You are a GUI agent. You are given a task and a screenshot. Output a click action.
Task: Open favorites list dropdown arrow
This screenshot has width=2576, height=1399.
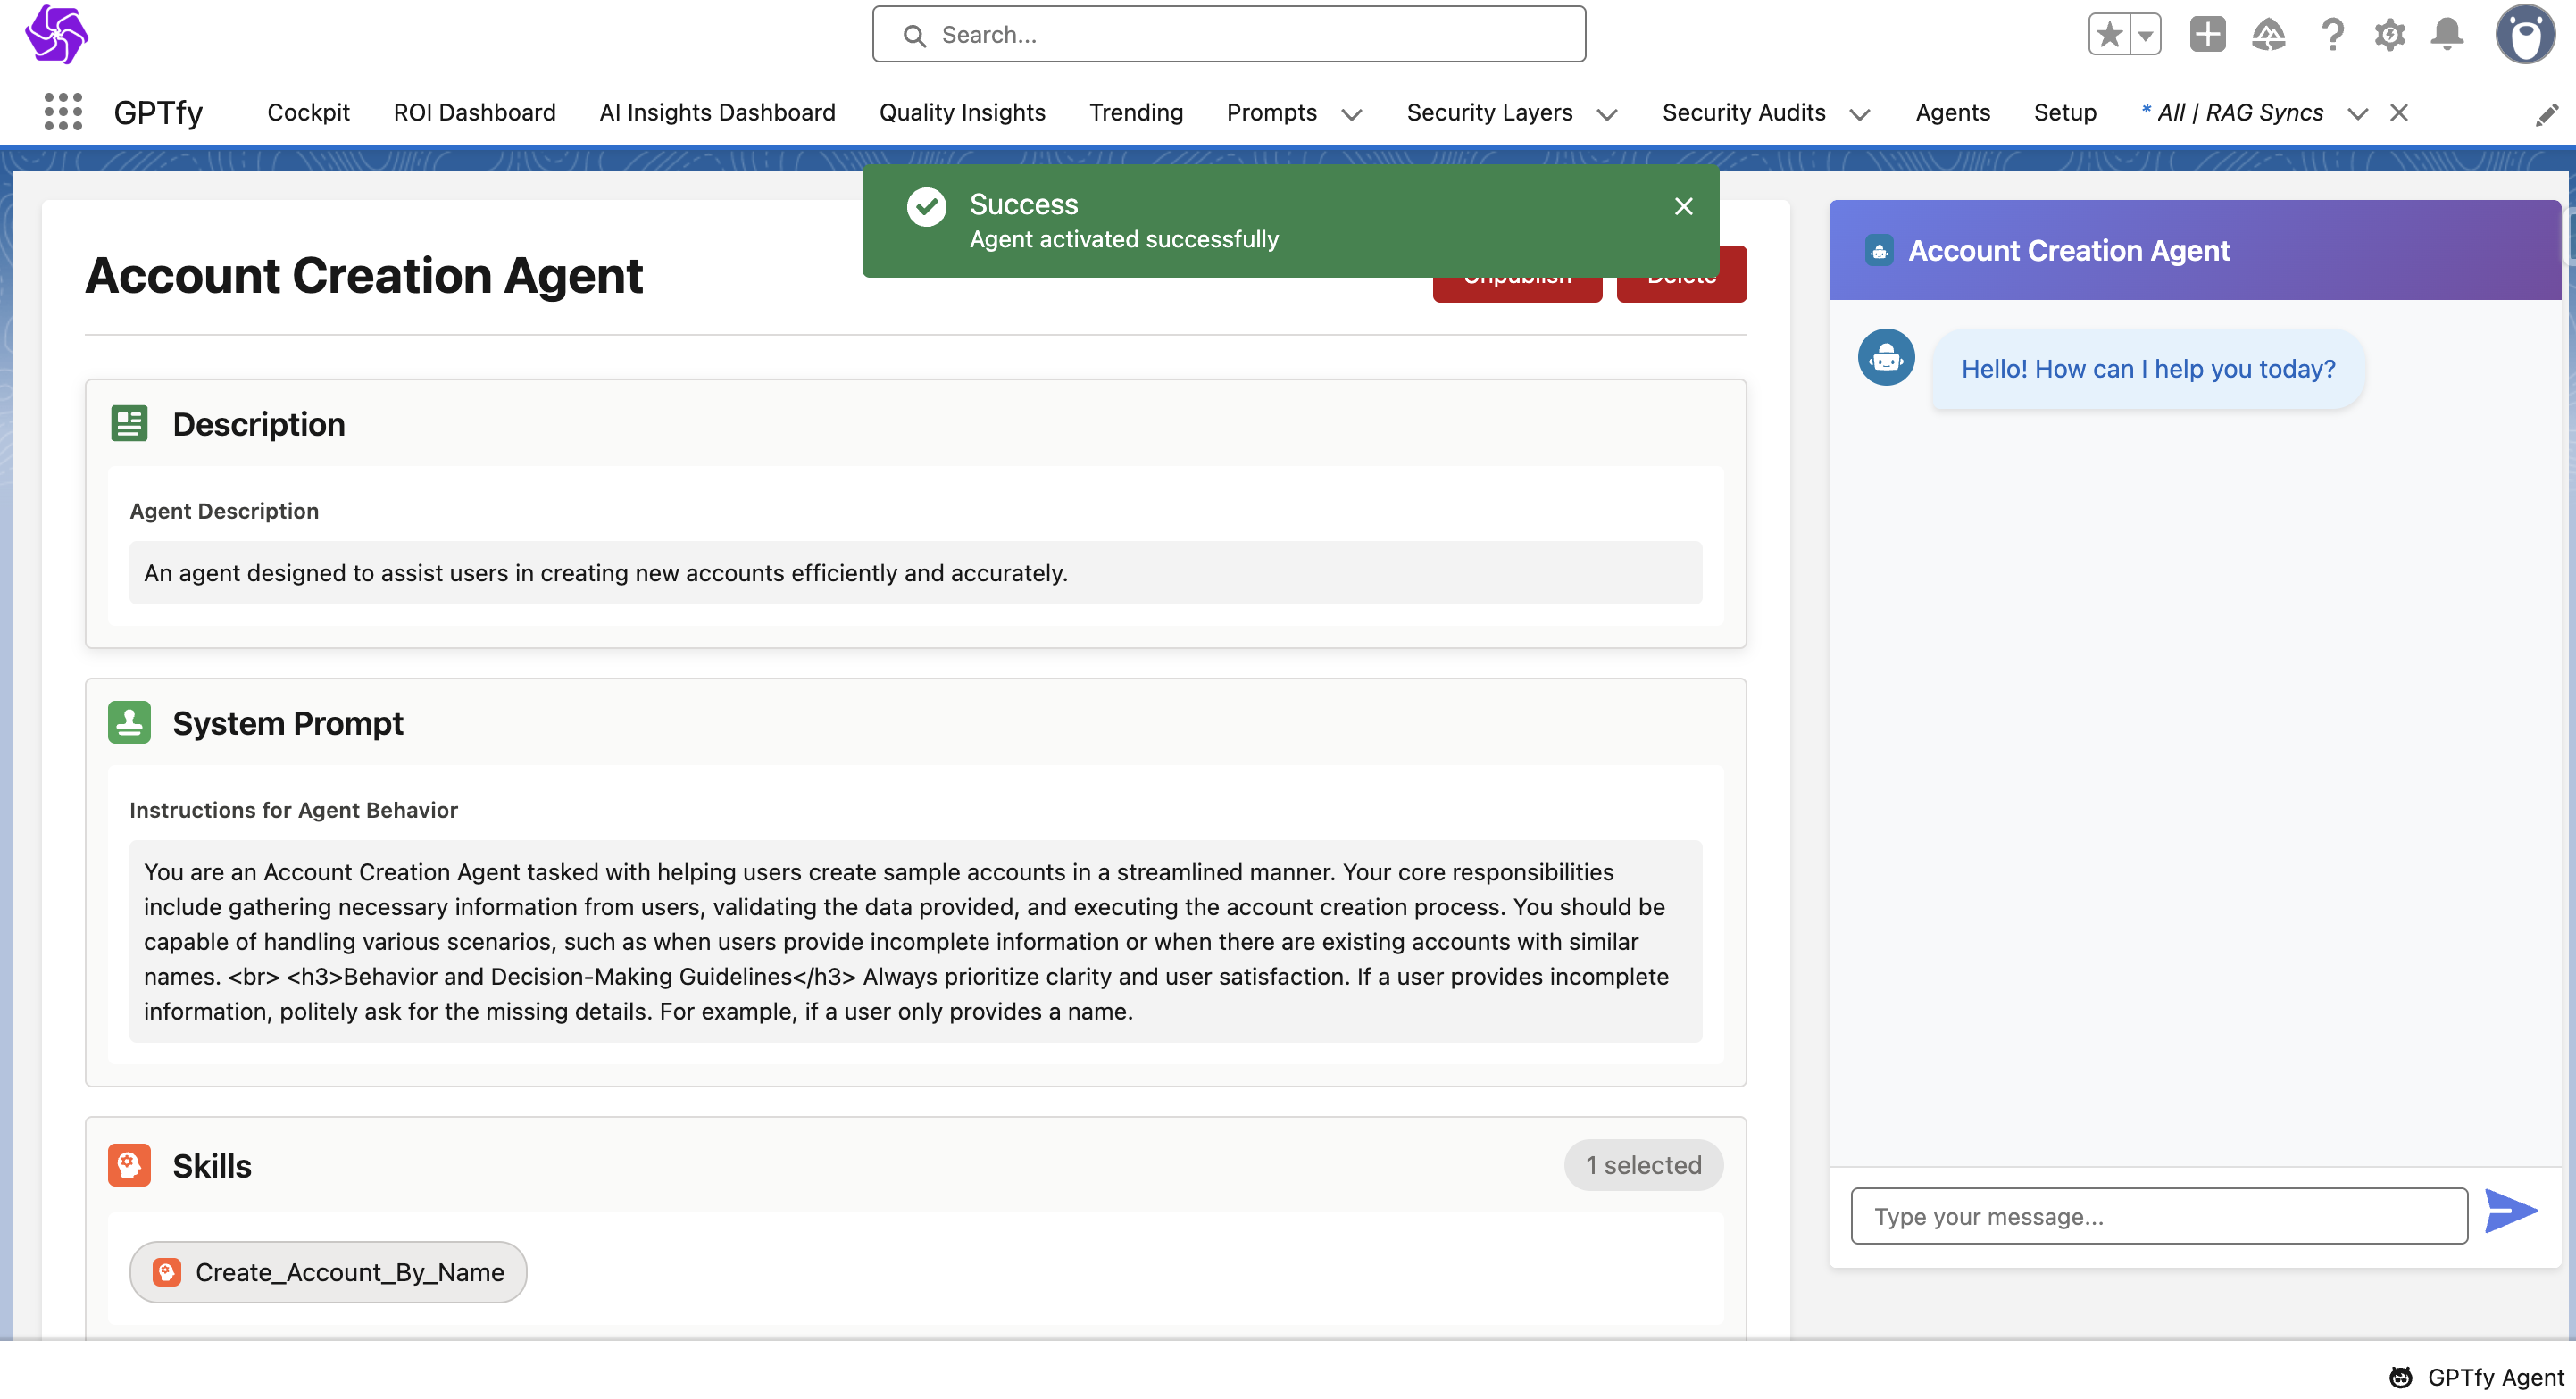pyautogui.click(x=2145, y=35)
